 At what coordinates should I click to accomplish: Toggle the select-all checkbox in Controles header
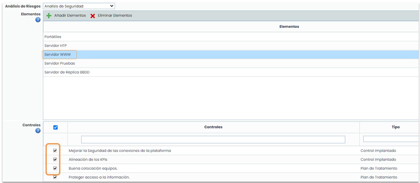point(56,127)
